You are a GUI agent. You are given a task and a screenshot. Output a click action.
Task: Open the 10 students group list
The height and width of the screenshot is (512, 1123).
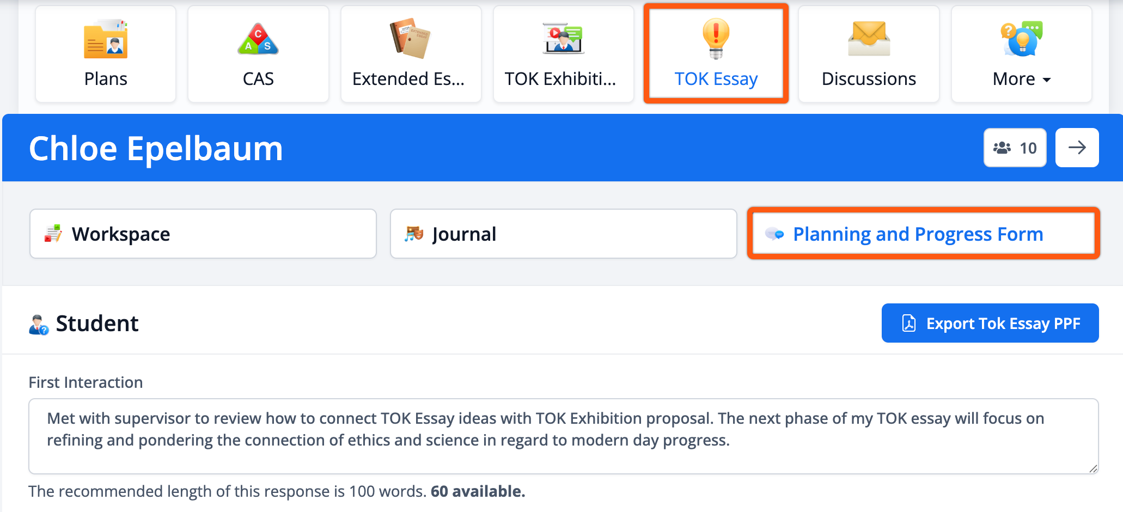tap(1015, 148)
